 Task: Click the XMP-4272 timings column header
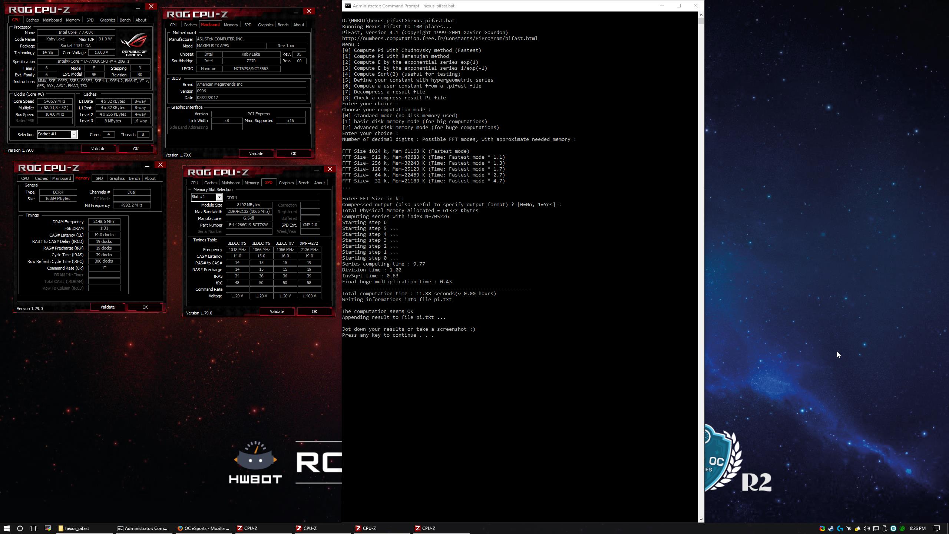click(x=309, y=243)
